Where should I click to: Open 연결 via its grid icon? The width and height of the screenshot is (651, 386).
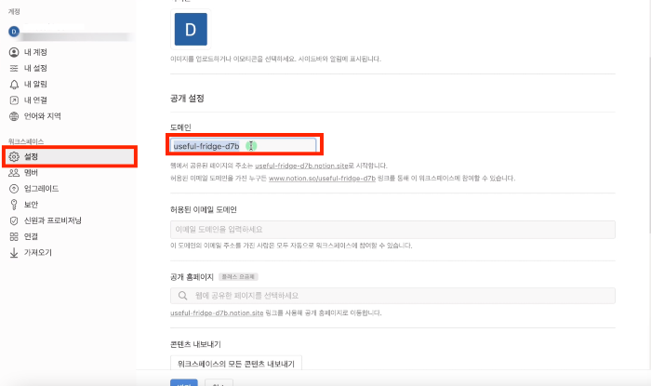[14, 236]
